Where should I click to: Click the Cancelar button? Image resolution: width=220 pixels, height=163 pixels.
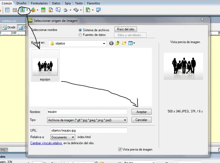[141, 120]
